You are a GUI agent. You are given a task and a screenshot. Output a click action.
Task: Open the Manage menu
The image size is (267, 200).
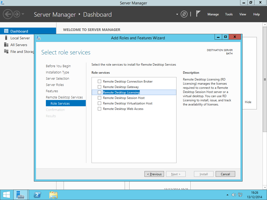[213, 14]
